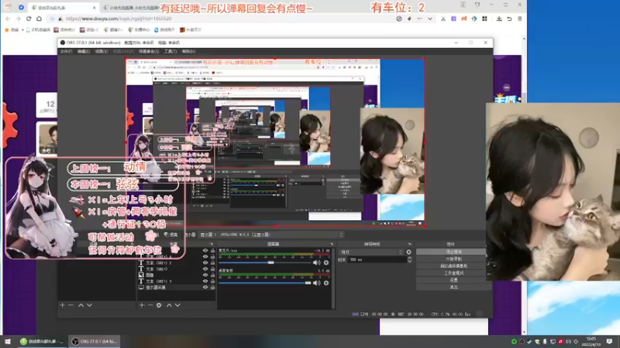Screen dimensions: 620x348
Task: Move the selected source down
Action: point(178,305)
